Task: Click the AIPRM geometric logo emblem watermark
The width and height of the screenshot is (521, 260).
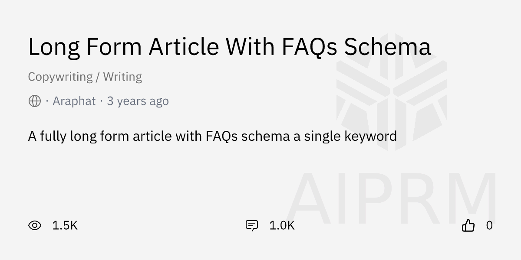Action: coord(392,91)
